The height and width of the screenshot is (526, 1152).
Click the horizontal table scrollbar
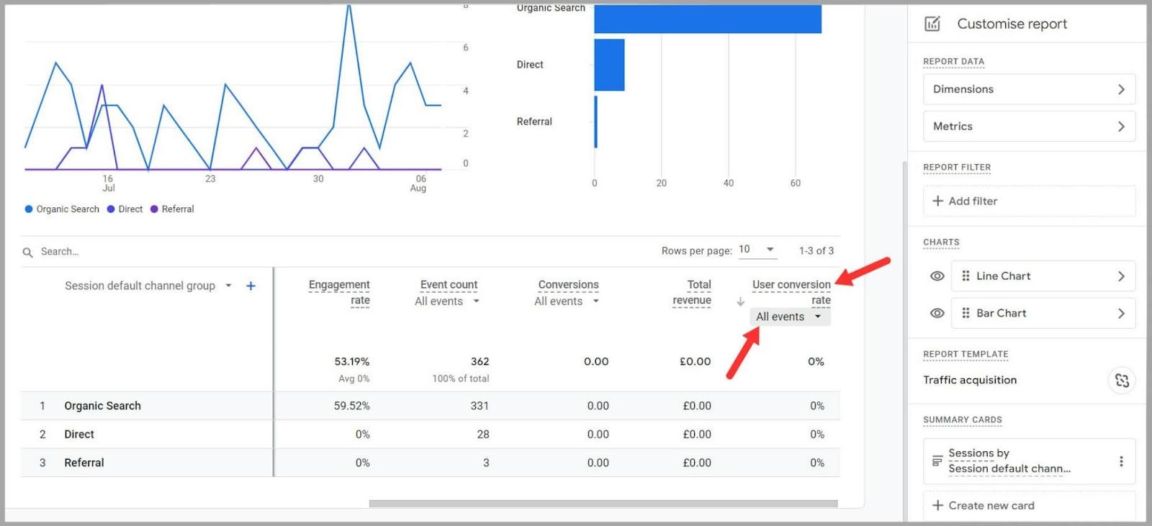coord(603,504)
